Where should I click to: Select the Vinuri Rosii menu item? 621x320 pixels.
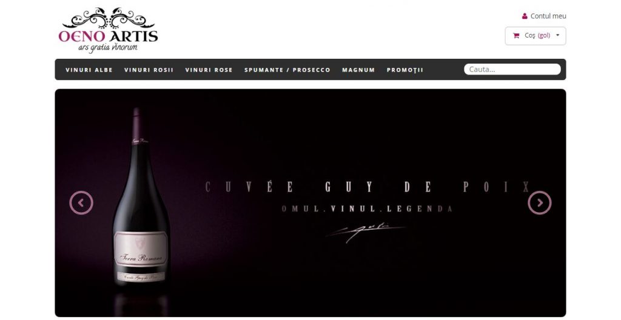coord(149,70)
